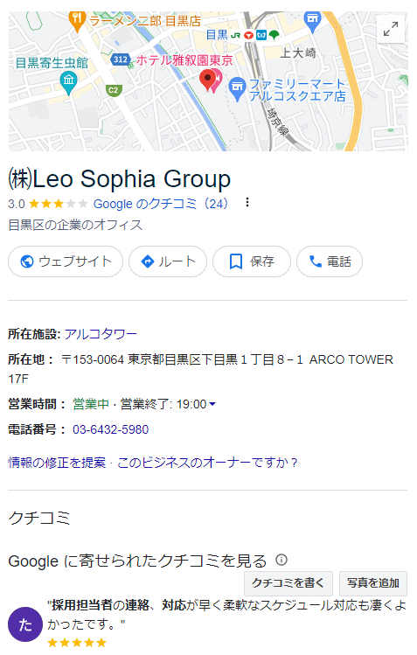Click the 3.0 star rating display
The height and width of the screenshot is (655, 417).
point(48,204)
